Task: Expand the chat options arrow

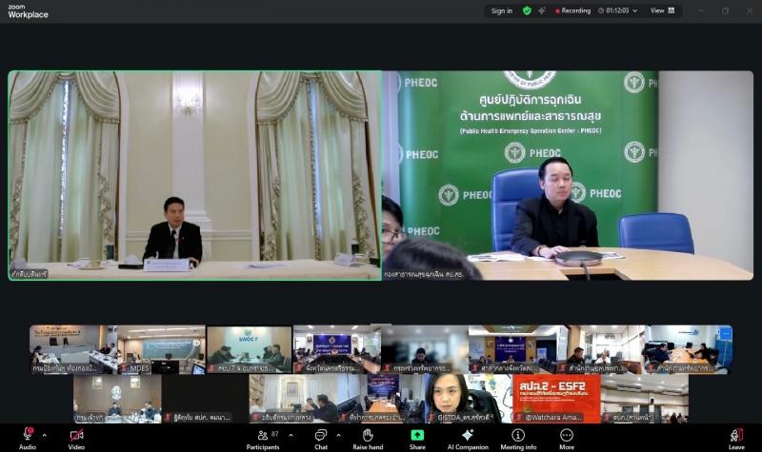Action: coord(338,436)
